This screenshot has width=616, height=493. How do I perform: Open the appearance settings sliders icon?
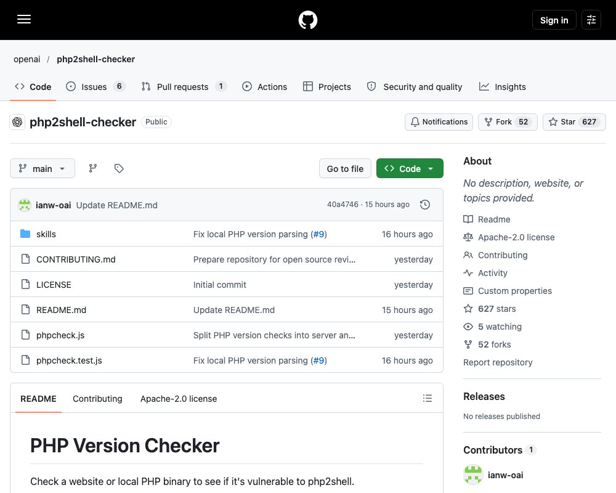(591, 20)
